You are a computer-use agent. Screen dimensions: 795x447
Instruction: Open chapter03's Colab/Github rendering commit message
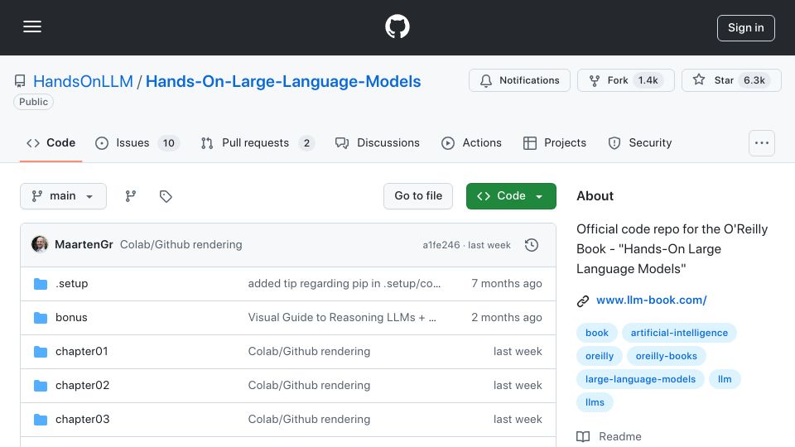(309, 420)
